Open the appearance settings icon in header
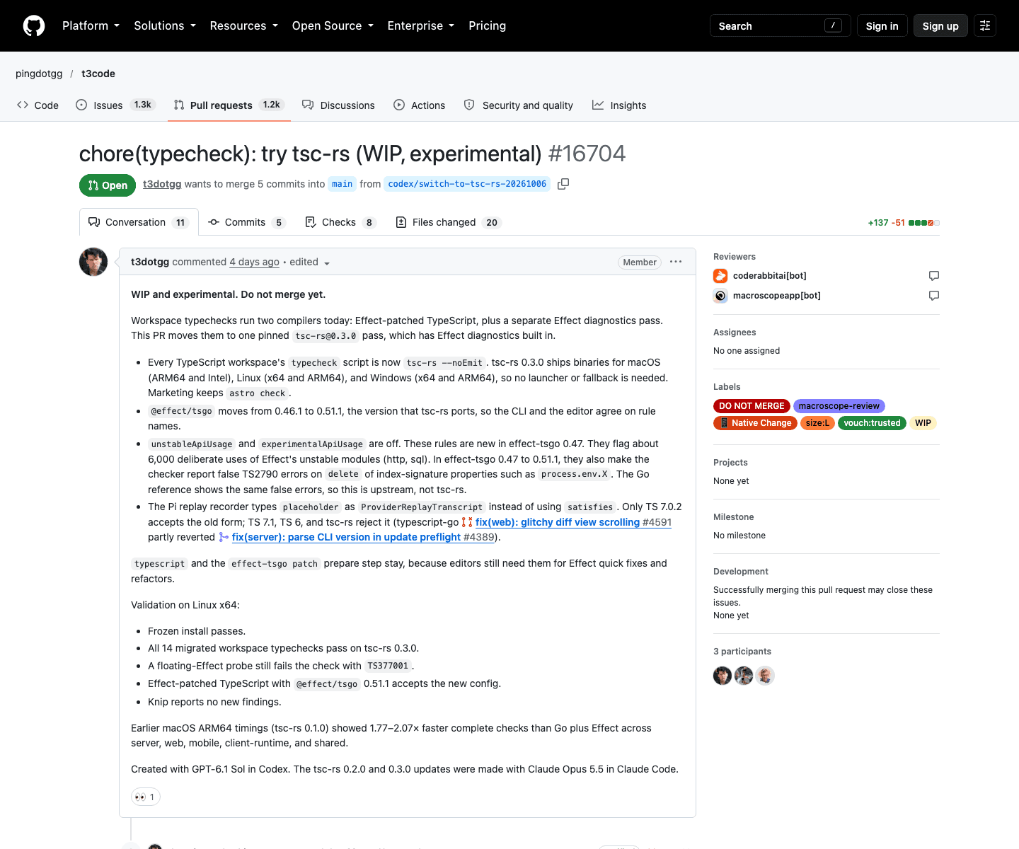Screen dimensions: 1019x849 pos(985,25)
